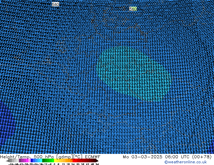Screen dimensions: 214x165
Task: Click the gray left arrow of the color scale
Action: coord(8,161)
